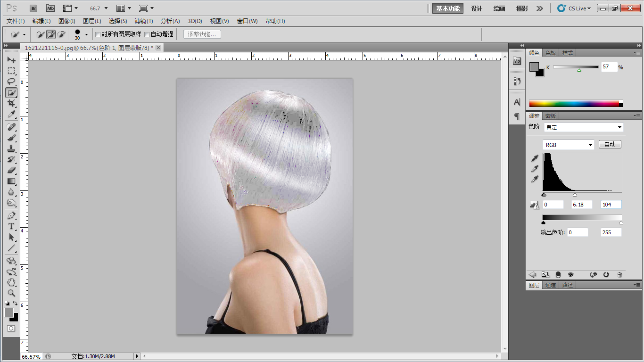This screenshot has height=362, width=644.
Task: Select the Path Selection tool
Action: [x=11, y=237]
